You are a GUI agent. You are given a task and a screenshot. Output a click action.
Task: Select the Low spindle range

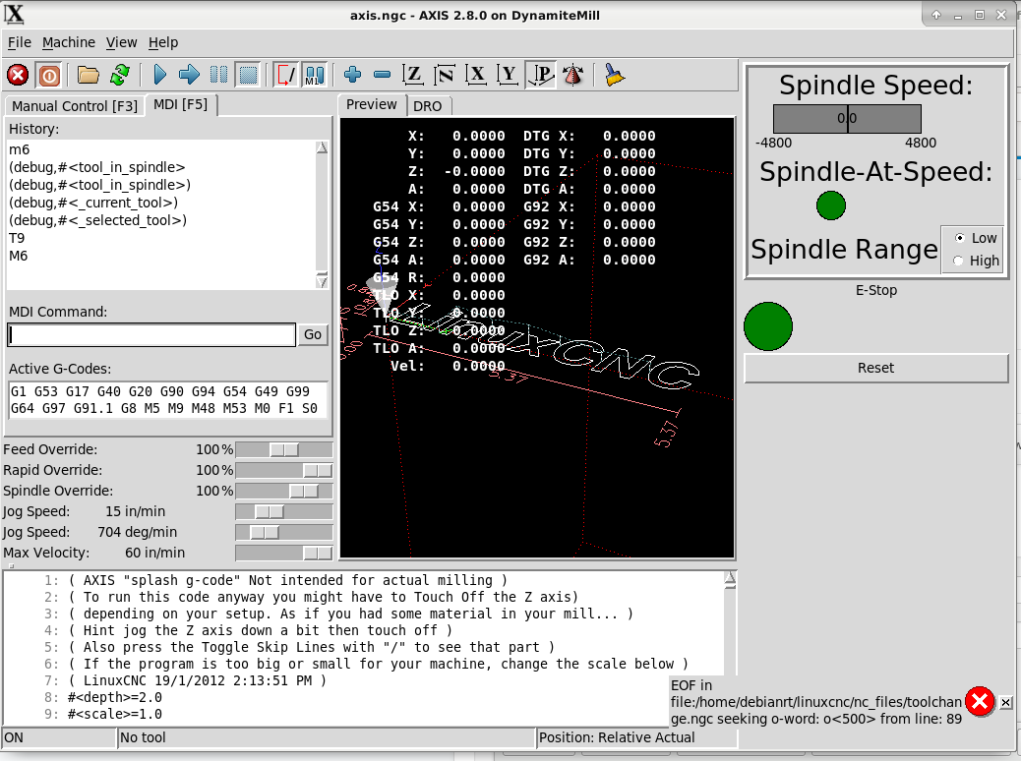[960, 238]
